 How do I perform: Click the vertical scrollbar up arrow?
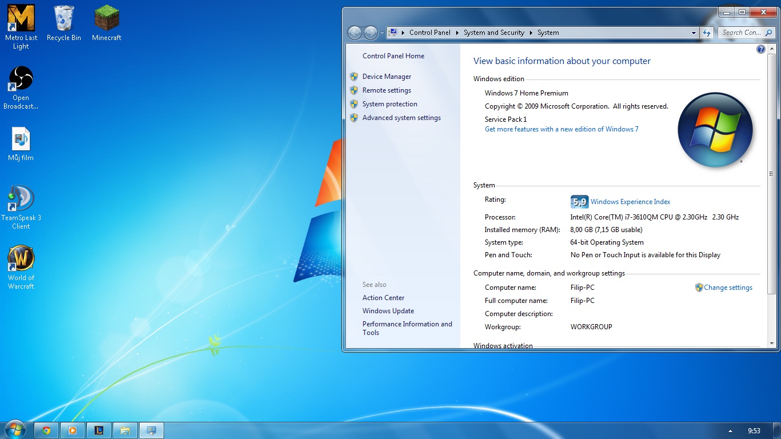pos(771,49)
